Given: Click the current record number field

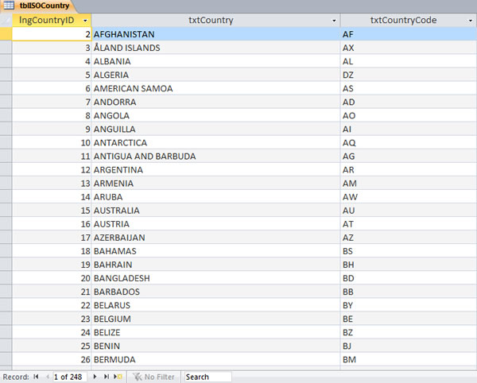Looking at the screenshot, I should [72, 377].
